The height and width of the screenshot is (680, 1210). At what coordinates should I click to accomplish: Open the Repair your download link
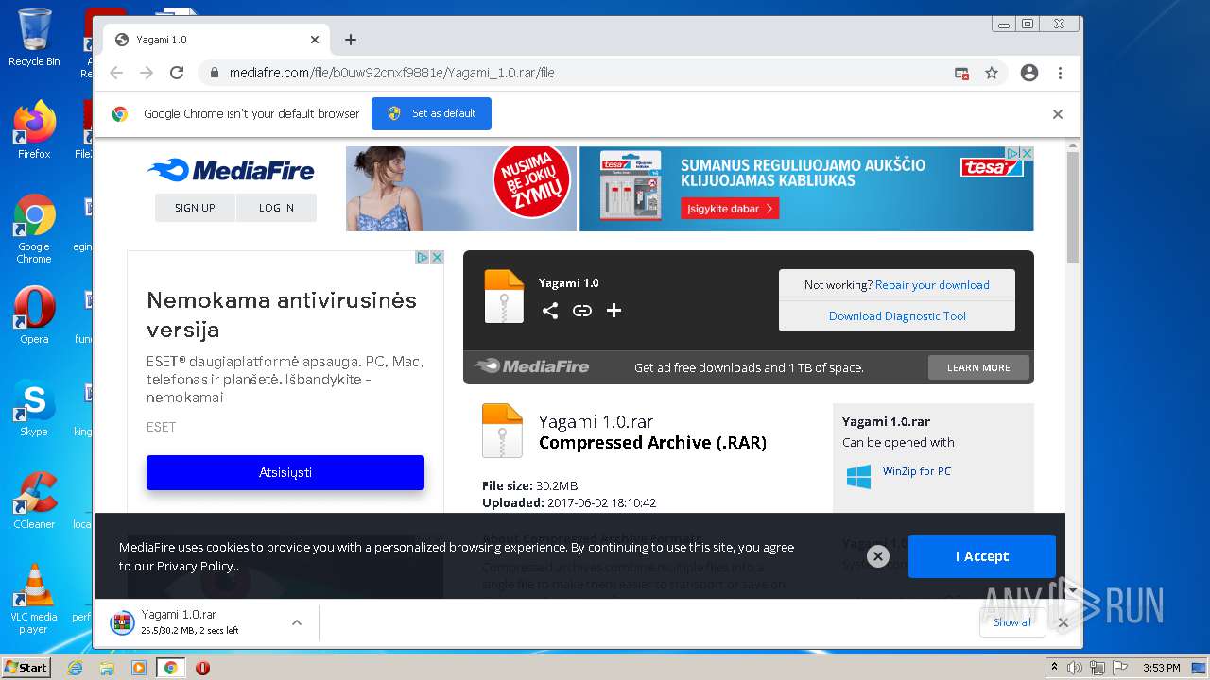click(932, 285)
